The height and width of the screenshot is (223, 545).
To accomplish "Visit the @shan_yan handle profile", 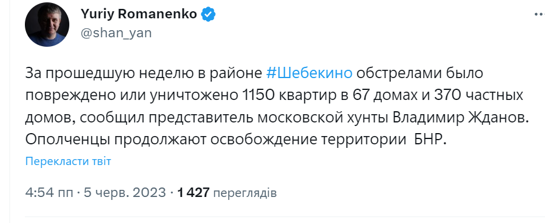I will tap(116, 33).
